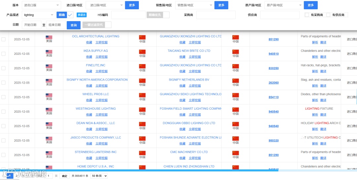This screenshot has height=180, width=357.
Task: Click the 开始日期 date field
Action: (x=32, y=25)
